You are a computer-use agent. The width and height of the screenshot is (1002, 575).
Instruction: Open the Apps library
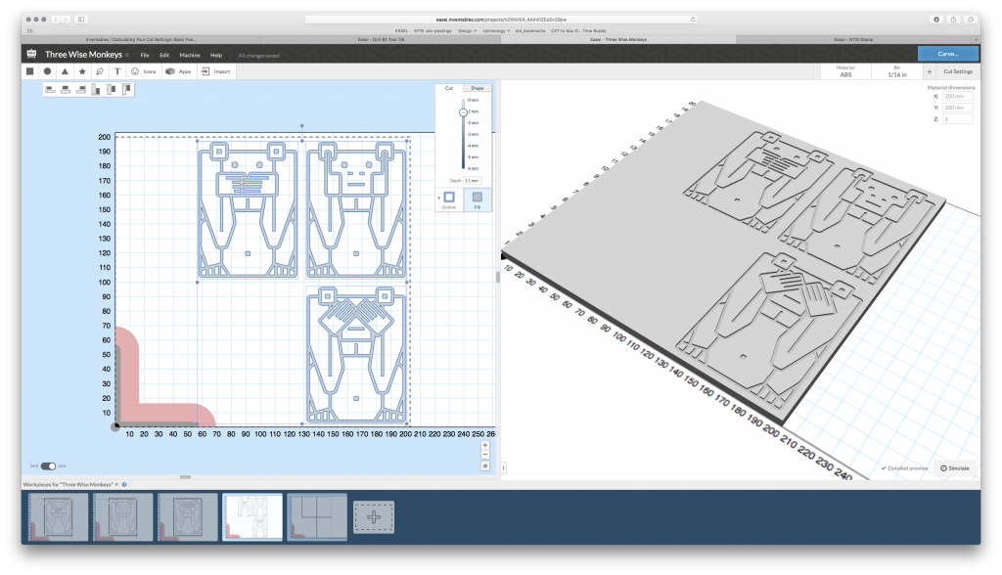(178, 71)
